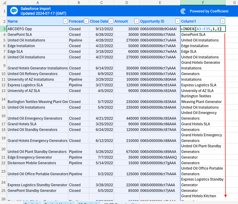The image size is (238, 204).
Task: Click the 'Salesforce Import' title text
Action: (36, 9)
